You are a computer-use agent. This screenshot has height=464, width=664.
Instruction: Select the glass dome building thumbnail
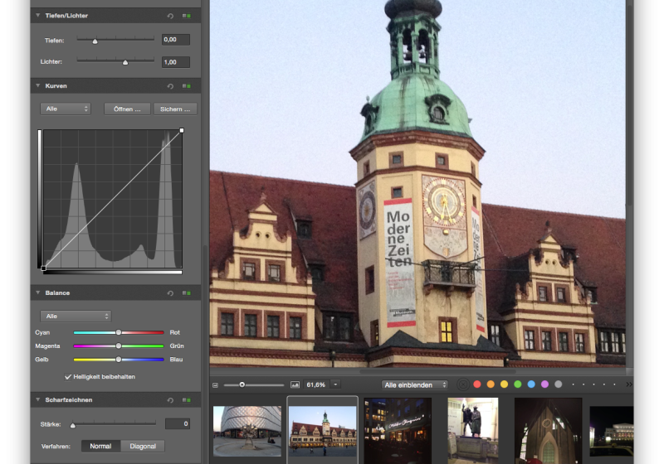pyautogui.click(x=246, y=429)
